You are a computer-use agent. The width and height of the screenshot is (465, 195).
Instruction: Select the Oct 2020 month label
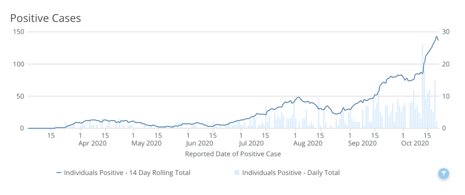[x=415, y=143]
